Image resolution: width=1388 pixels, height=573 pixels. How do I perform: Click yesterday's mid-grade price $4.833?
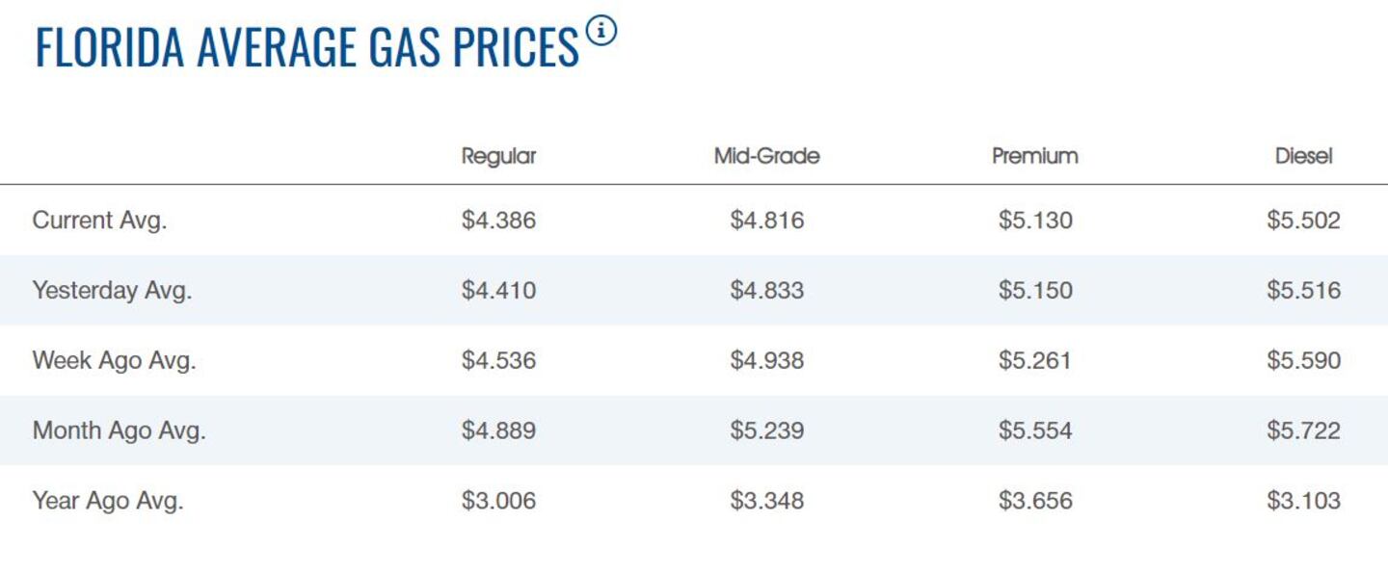click(766, 291)
